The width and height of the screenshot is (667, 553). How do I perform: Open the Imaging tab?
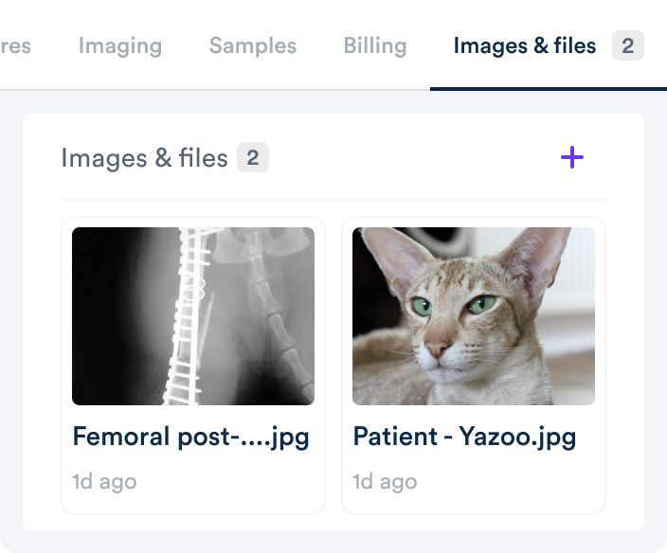pyautogui.click(x=120, y=45)
